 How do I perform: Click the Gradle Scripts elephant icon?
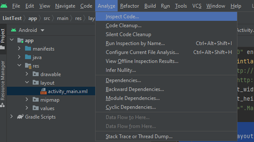point(20,117)
